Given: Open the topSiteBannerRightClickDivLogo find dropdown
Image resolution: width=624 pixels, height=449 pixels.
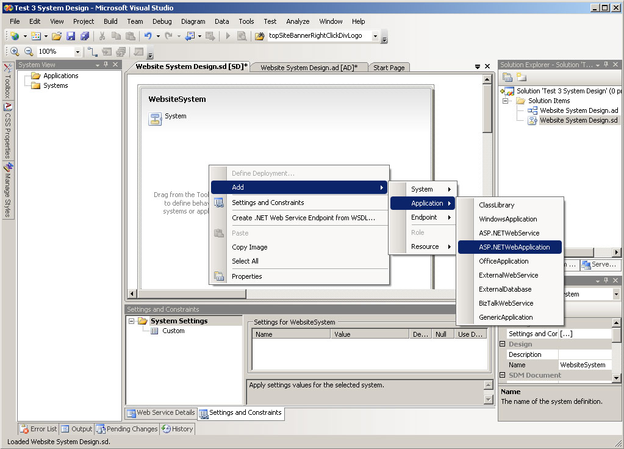Looking at the screenshot, I should (x=375, y=36).
